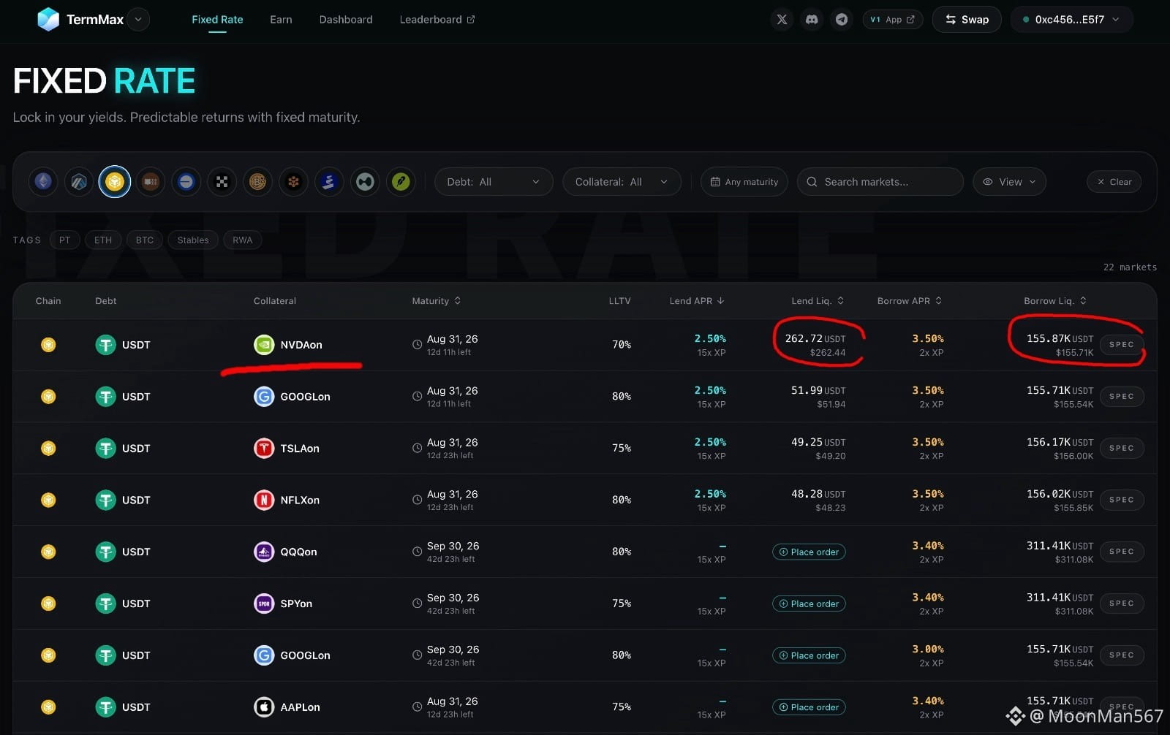Toggle the ETH tag filter
This screenshot has width=1170, height=735.
coord(103,240)
